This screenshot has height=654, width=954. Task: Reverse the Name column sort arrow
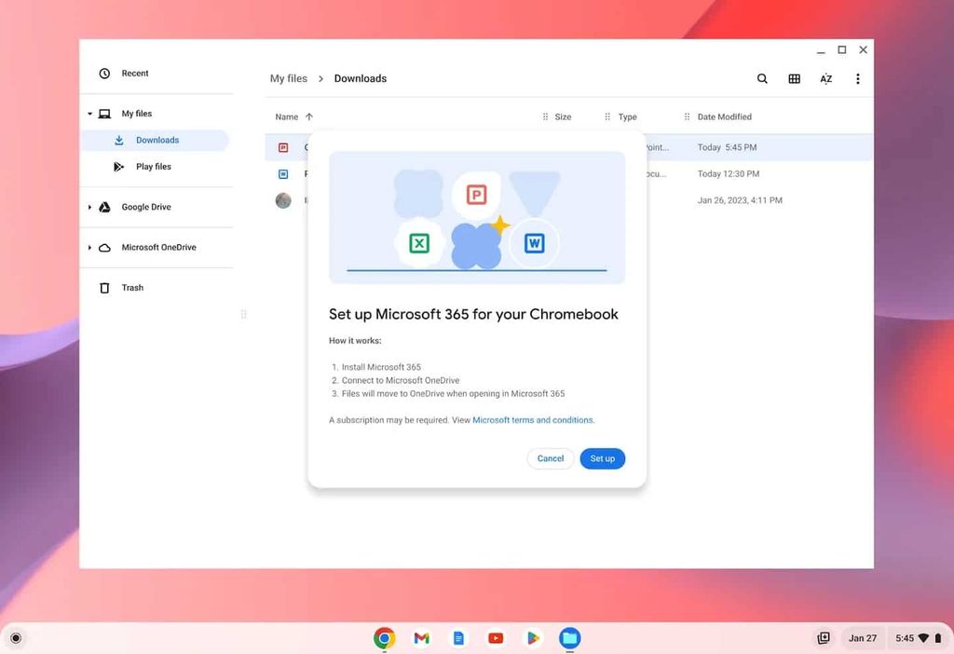click(x=308, y=116)
